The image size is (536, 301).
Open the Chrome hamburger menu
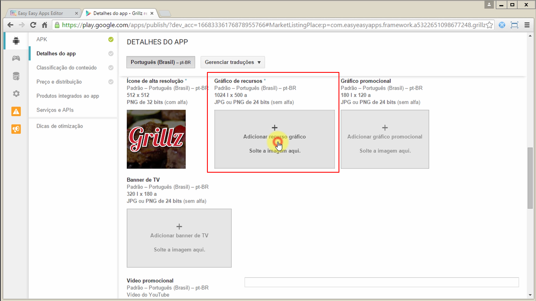[527, 25]
